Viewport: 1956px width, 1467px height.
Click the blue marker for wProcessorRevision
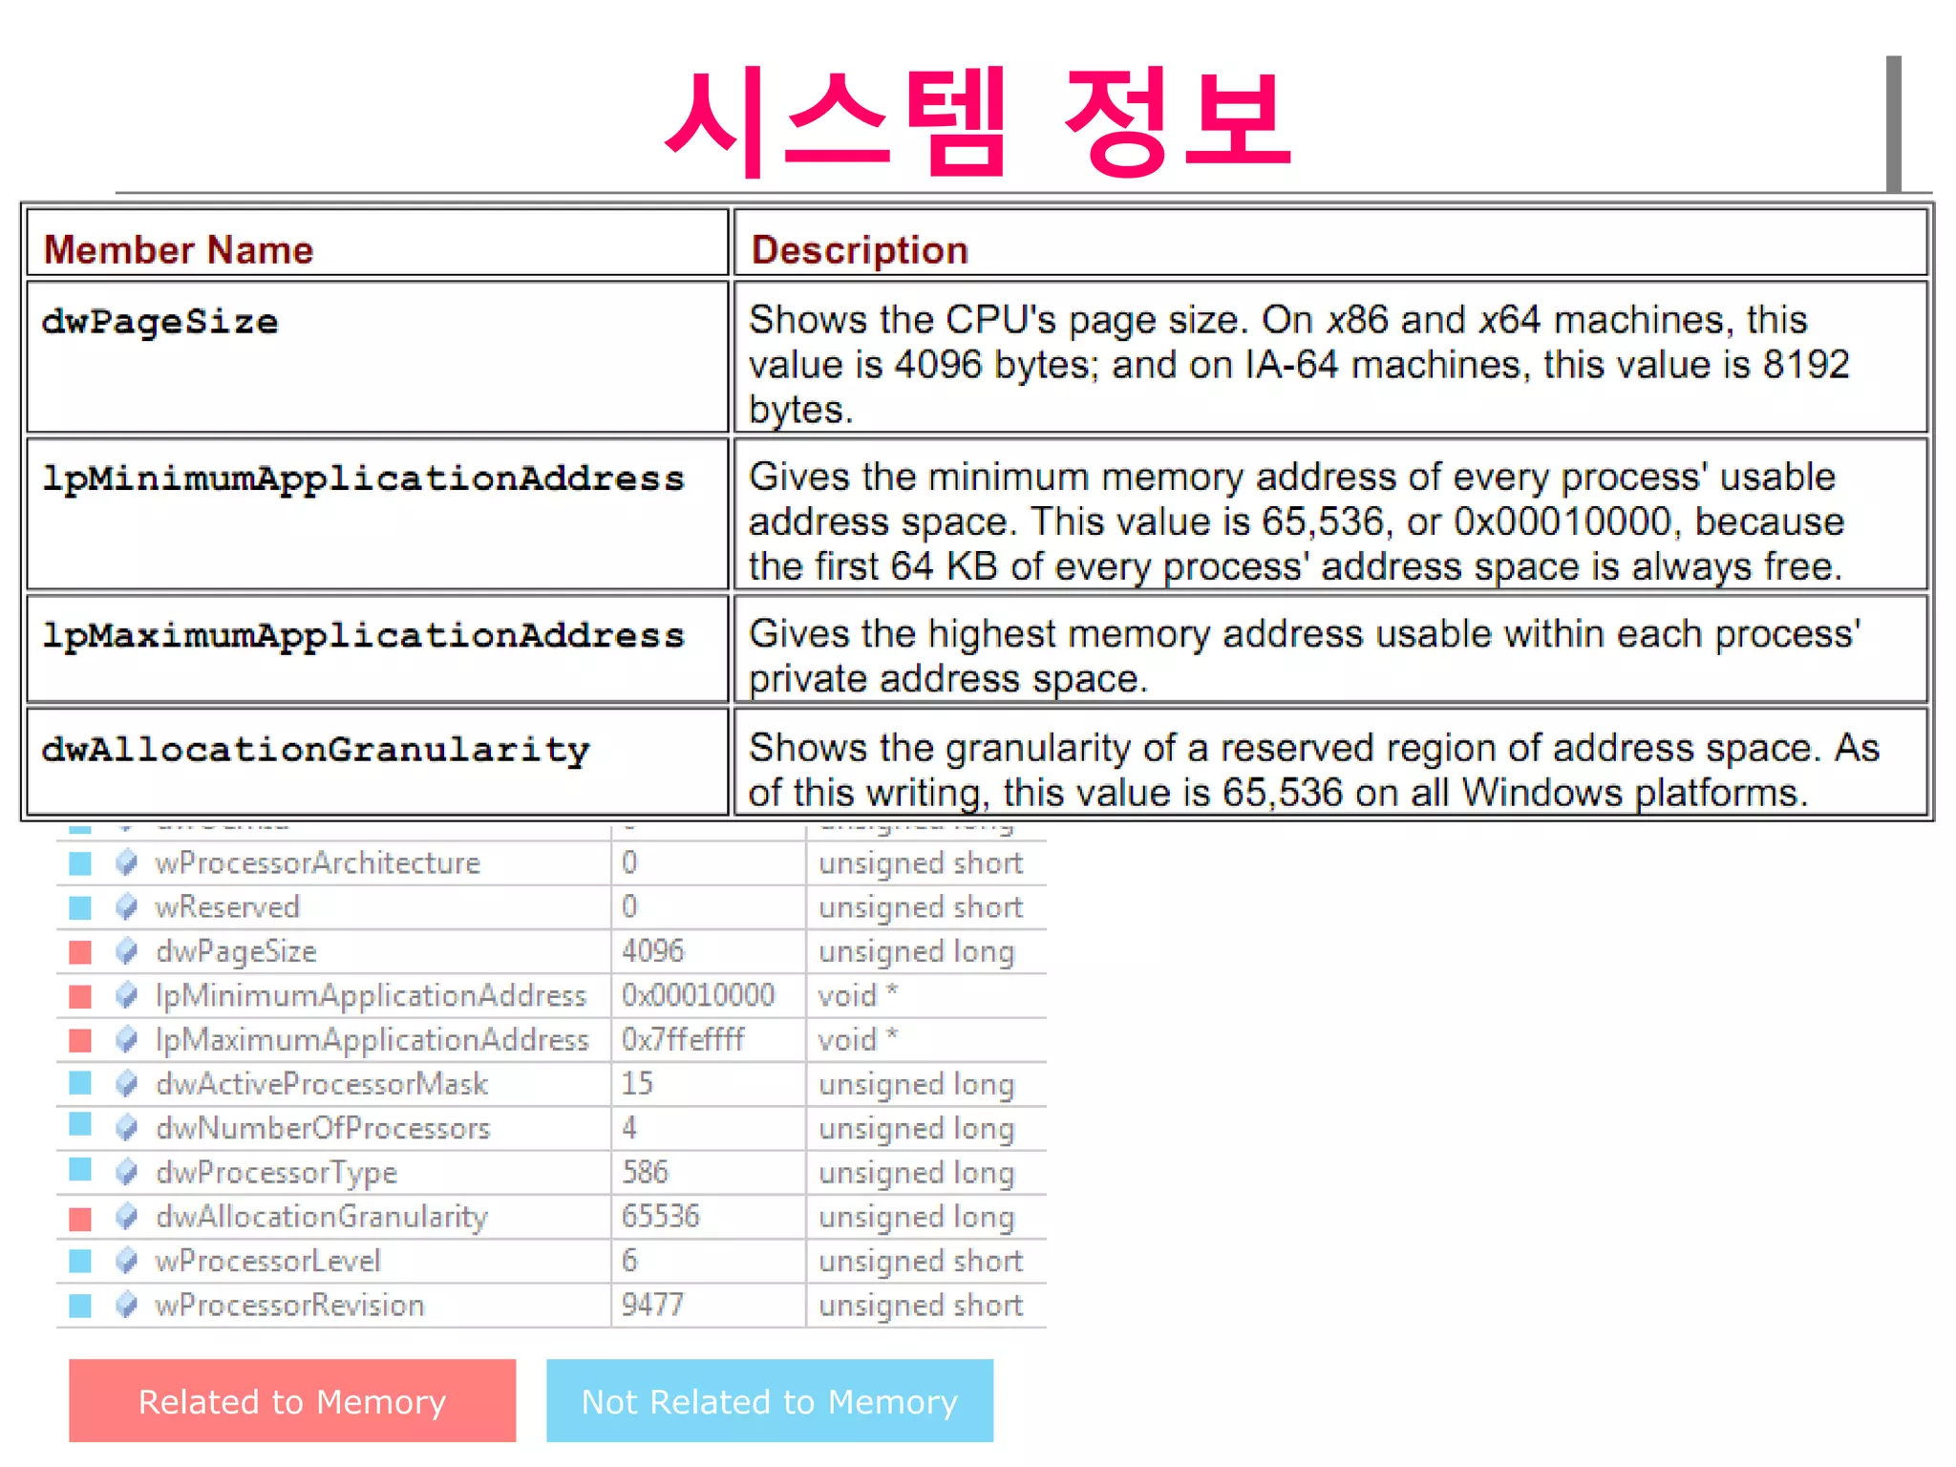click(80, 1305)
